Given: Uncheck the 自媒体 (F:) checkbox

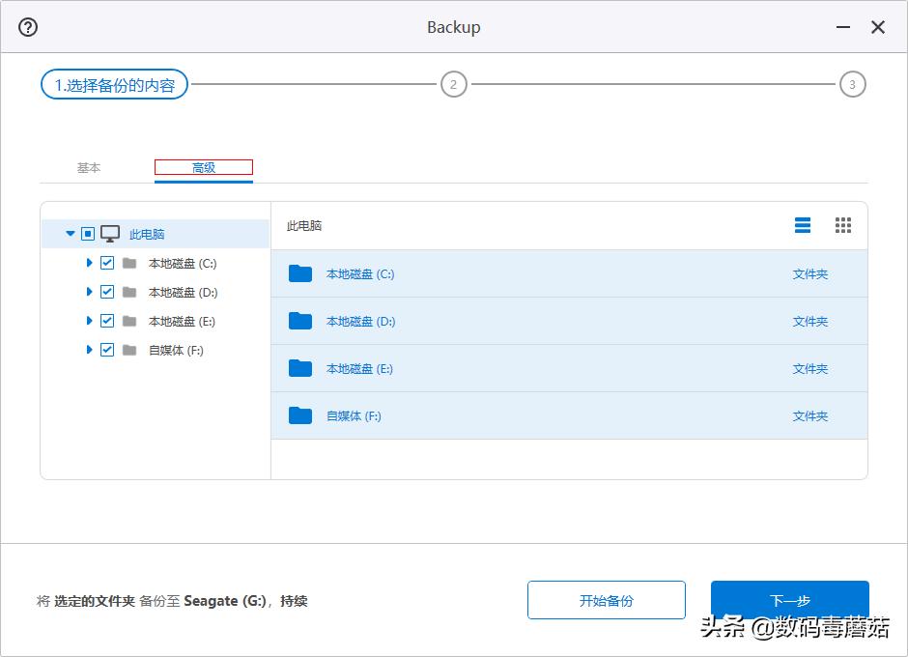Looking at the screenshot, I should [107, 349].
